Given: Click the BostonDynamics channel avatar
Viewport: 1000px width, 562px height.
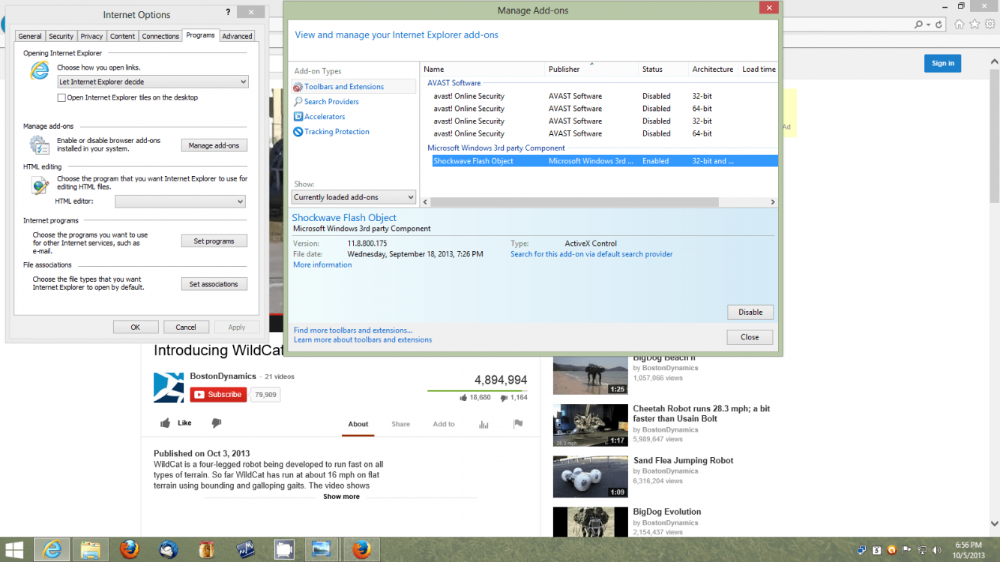Looking at the screenshot, I should pos(169,387).
